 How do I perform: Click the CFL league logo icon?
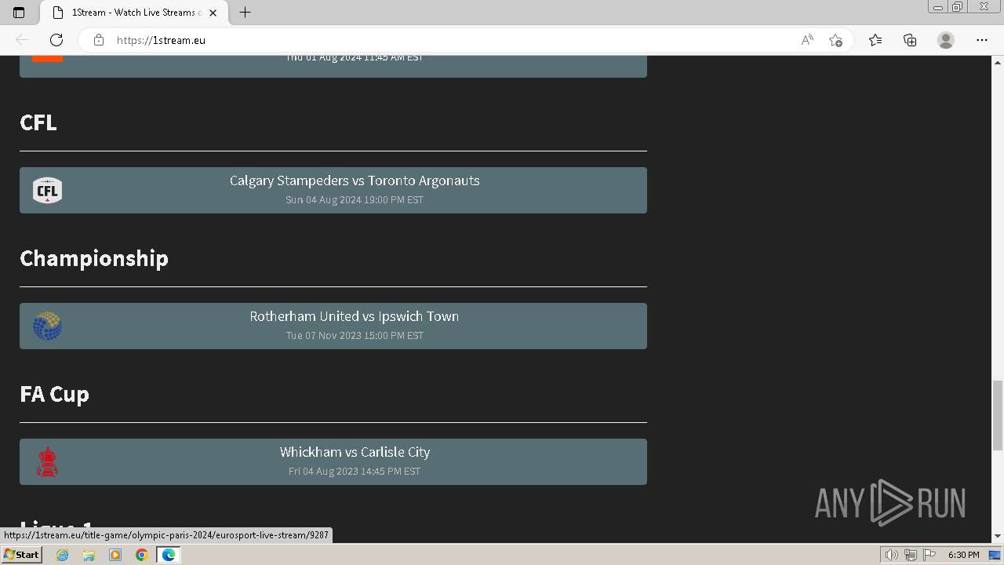coord(47,190)
